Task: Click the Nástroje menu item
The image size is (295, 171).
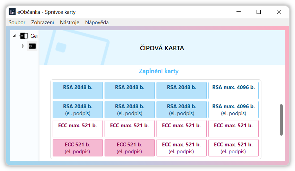Action: [70, 23]
